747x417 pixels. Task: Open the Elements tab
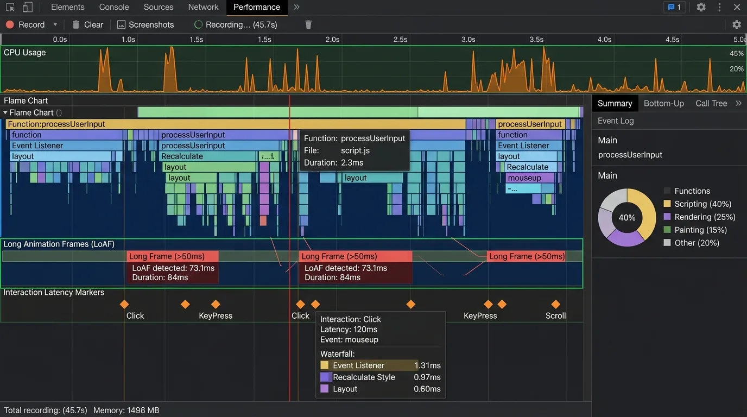click(68, 7)
